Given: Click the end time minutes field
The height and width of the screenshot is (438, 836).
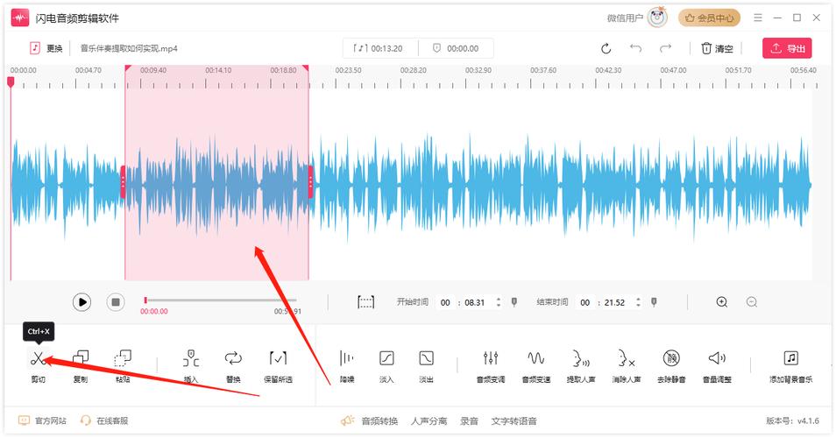Looking at the screenshot, I should [x=584, y=302].
